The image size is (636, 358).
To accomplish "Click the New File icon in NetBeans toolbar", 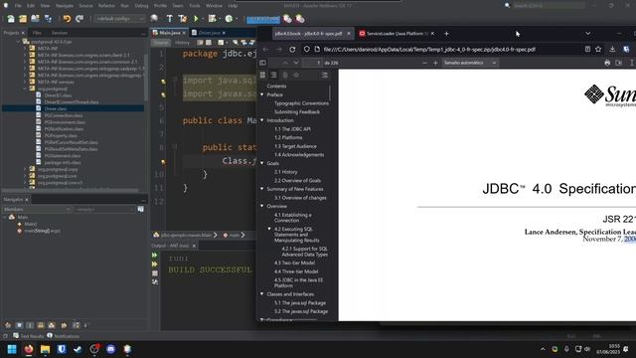I will [x=11, y=19].
